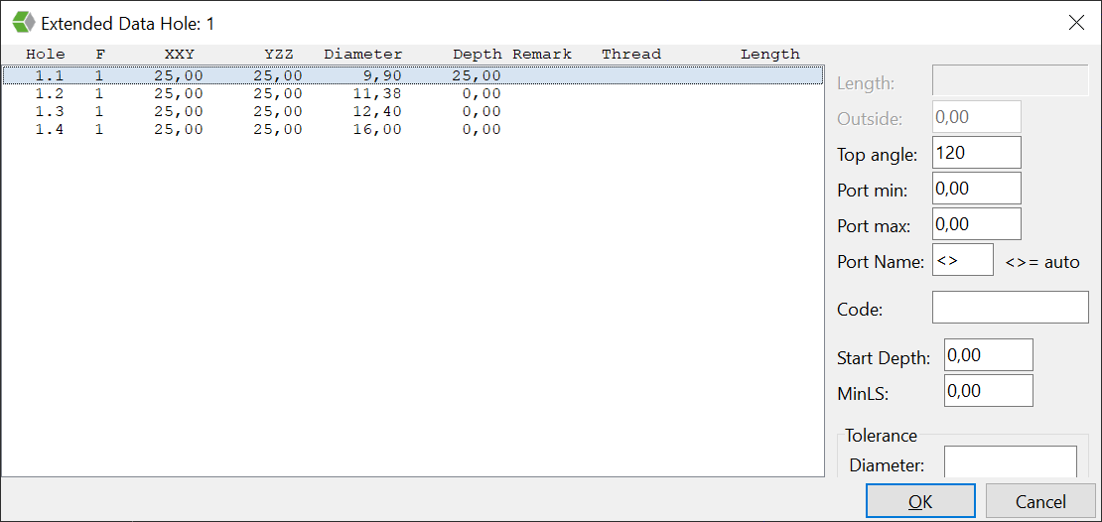1102x522 pixels.
Task: Click the Port max input field
Action: [976, 224]
